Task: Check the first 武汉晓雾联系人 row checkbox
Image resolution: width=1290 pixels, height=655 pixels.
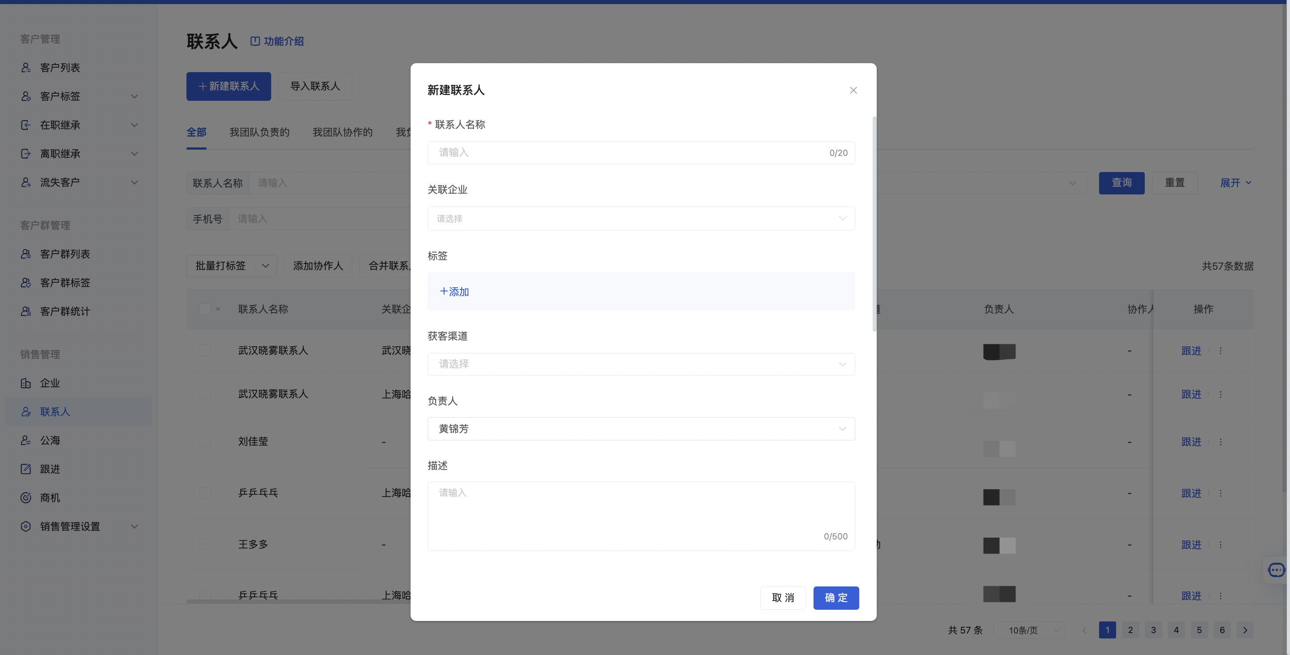Action: (205, 350)
